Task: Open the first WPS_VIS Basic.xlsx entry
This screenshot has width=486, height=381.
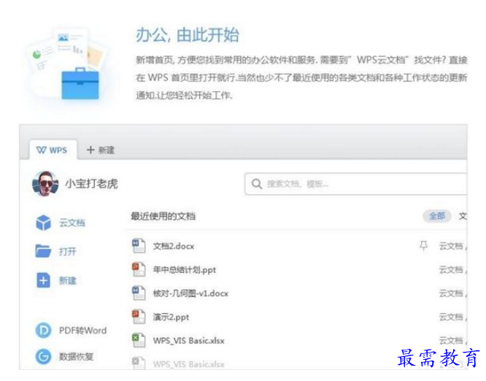Action: (x=188, y=341)
